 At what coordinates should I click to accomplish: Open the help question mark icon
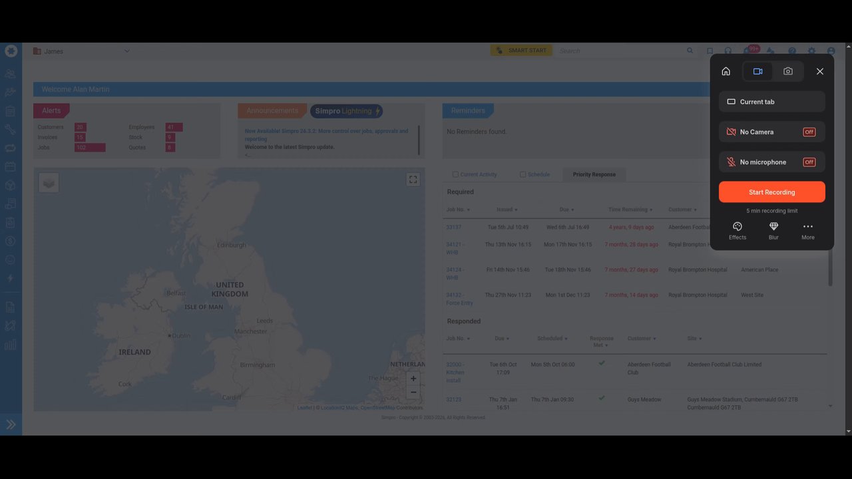(792, 51)
